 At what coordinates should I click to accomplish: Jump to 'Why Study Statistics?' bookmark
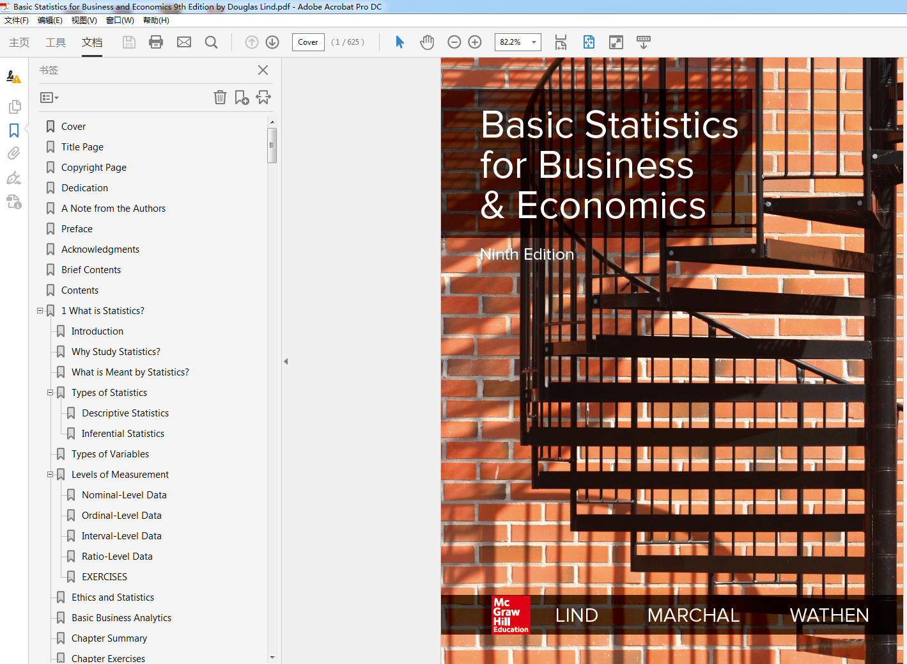point(116,352)
